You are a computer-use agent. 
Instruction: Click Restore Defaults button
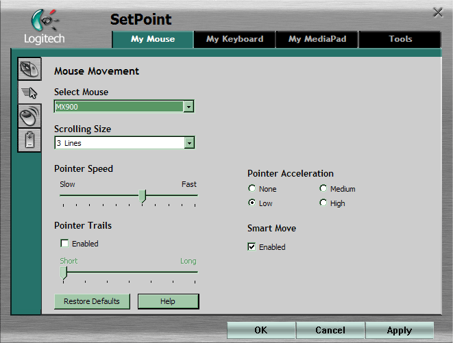(x=92, y=301)
